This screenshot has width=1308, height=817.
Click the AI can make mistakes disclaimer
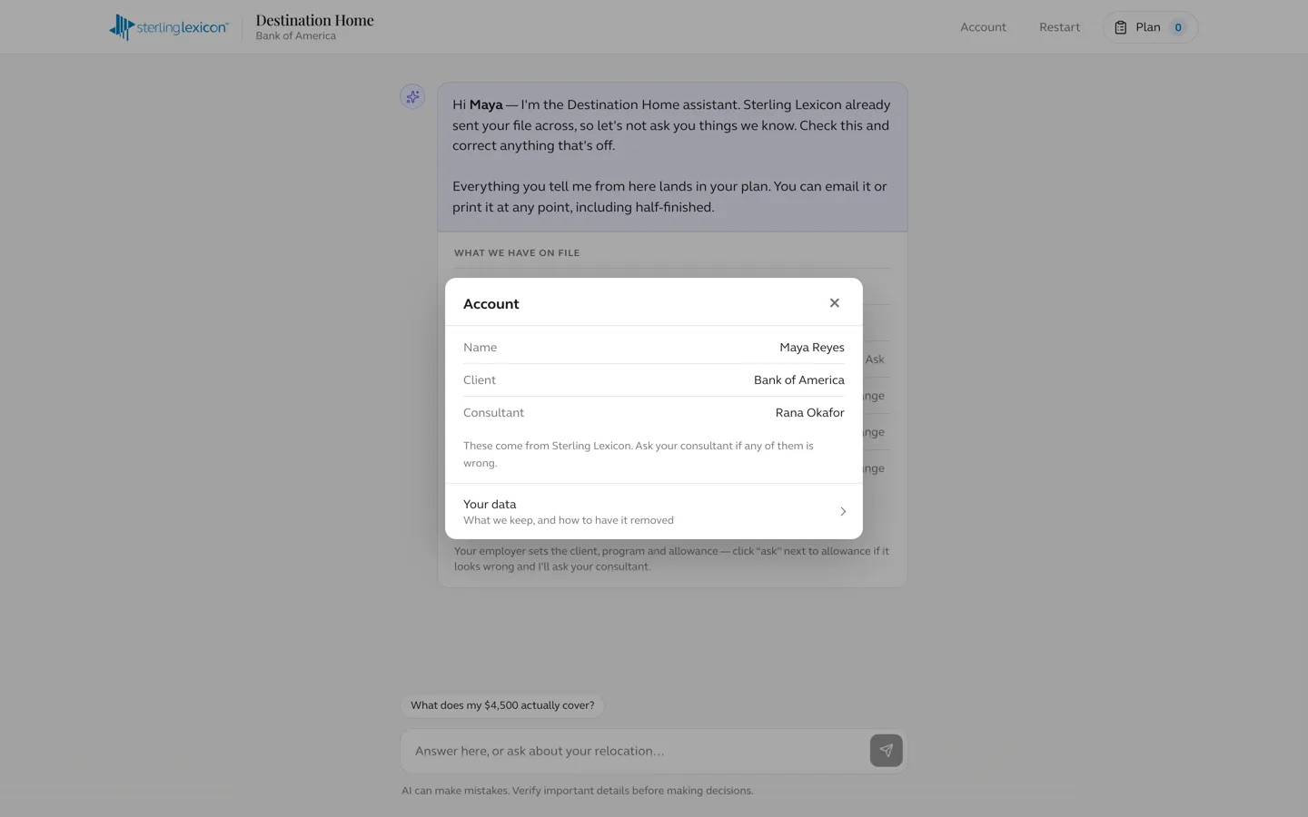(578, 791)
